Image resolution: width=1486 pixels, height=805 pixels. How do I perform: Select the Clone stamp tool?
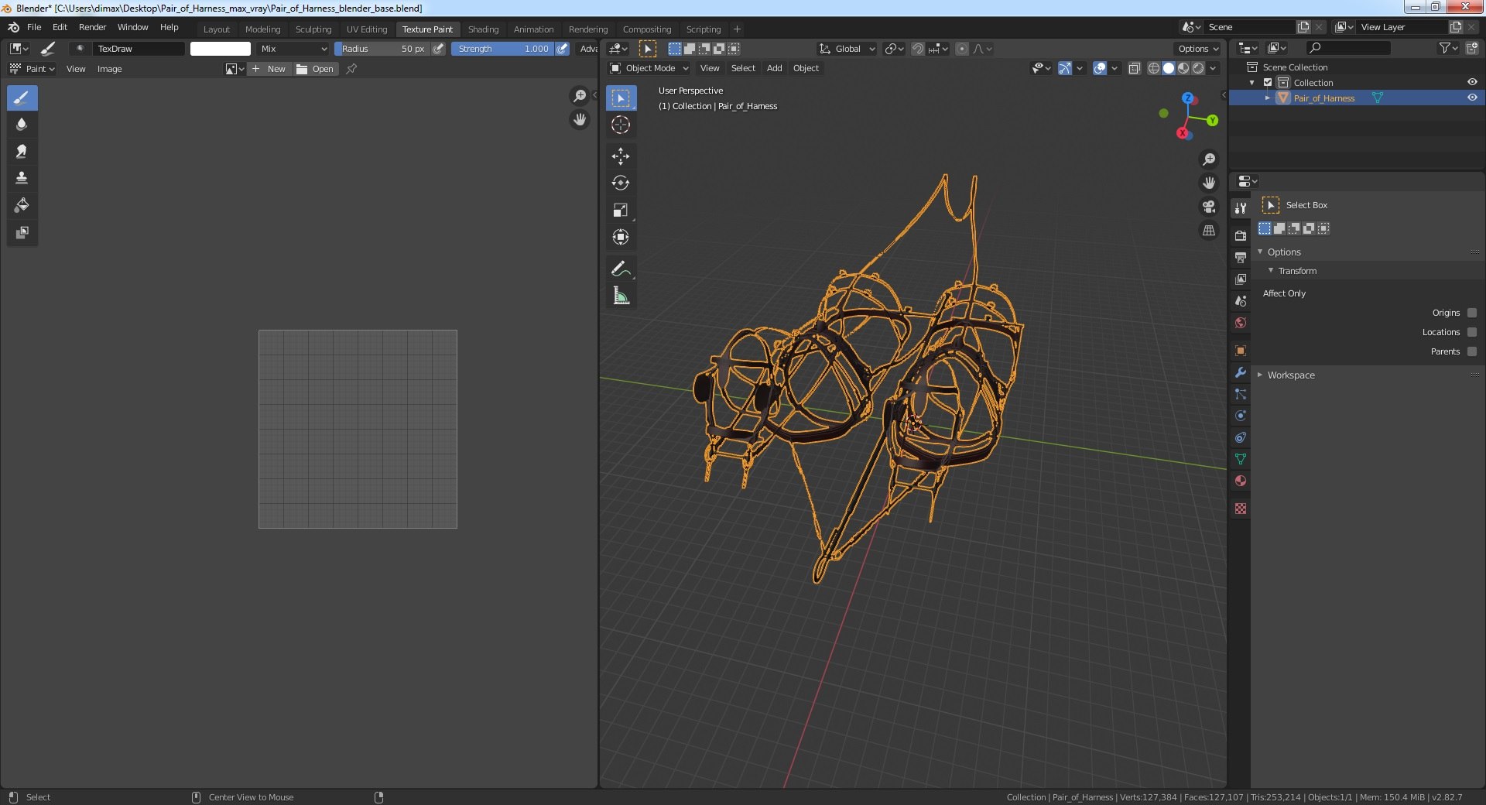click(x=22, y=179)
